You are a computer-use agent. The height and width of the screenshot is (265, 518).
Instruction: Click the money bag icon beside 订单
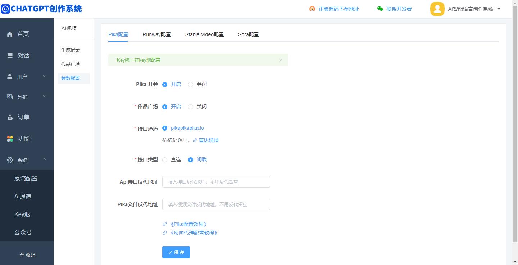tap(10, 117)
